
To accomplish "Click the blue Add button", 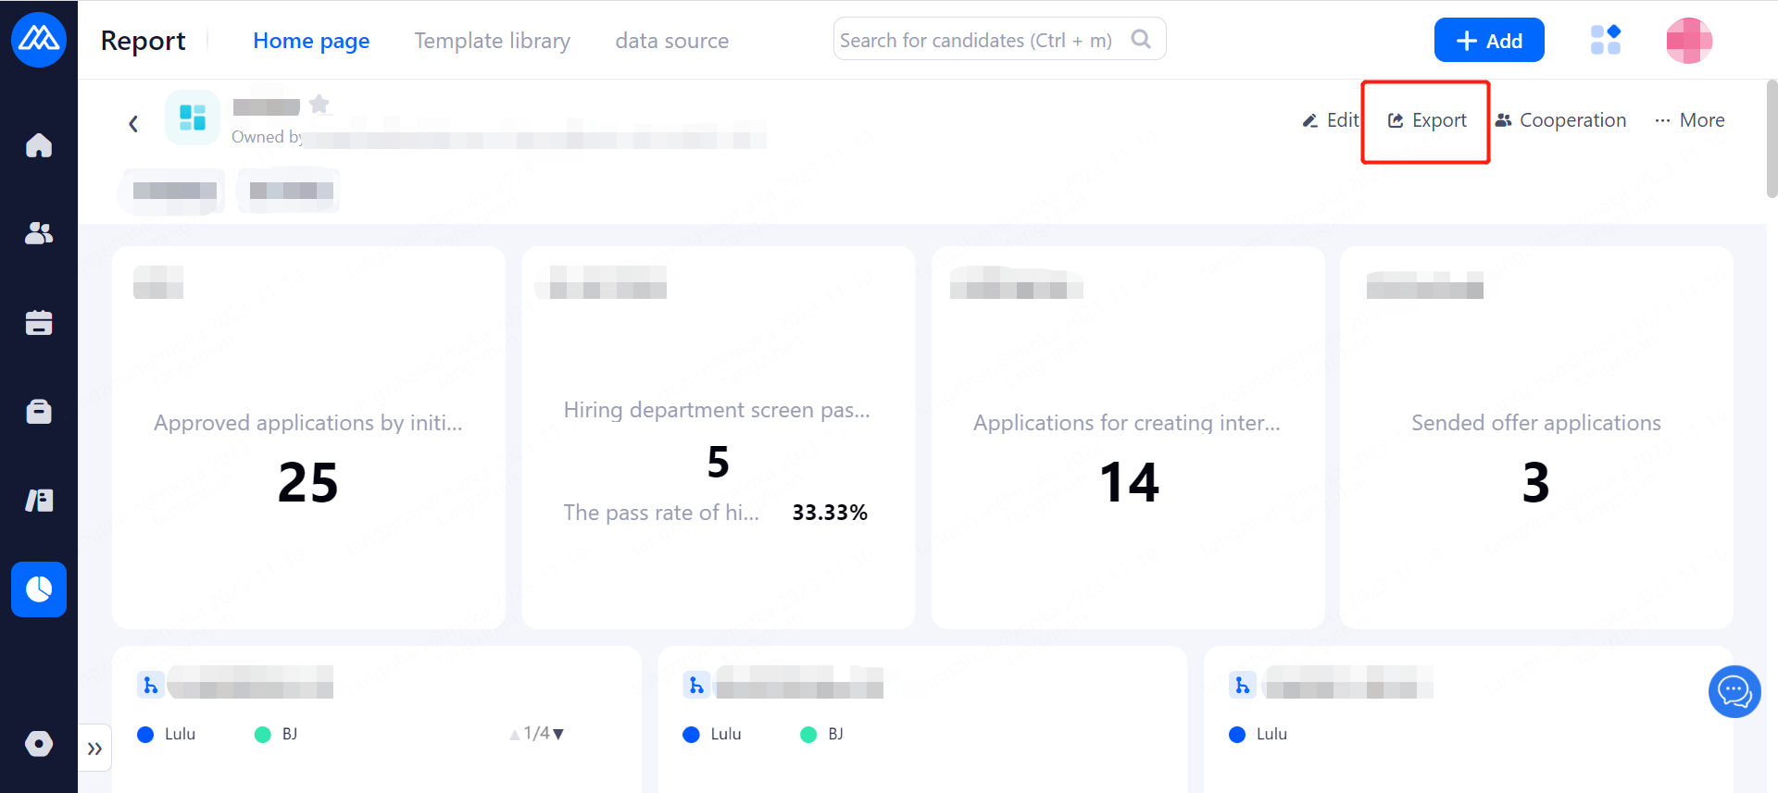I will click(1489, 40).
